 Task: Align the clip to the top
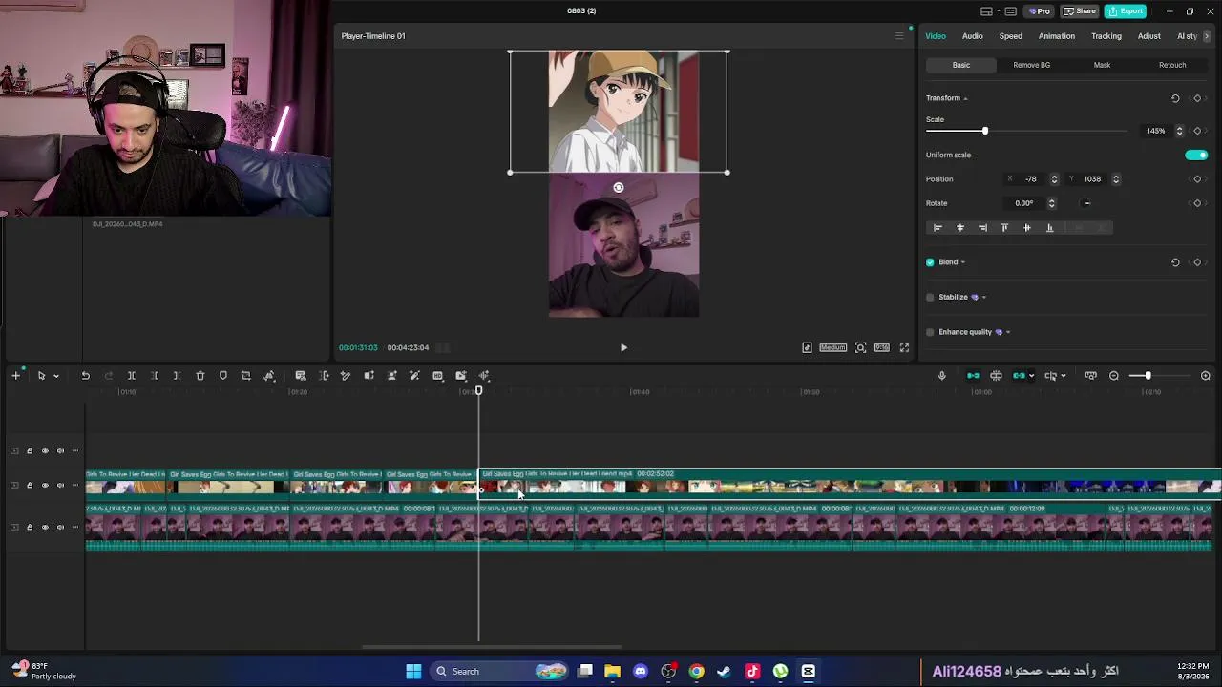click(1004, 228)
